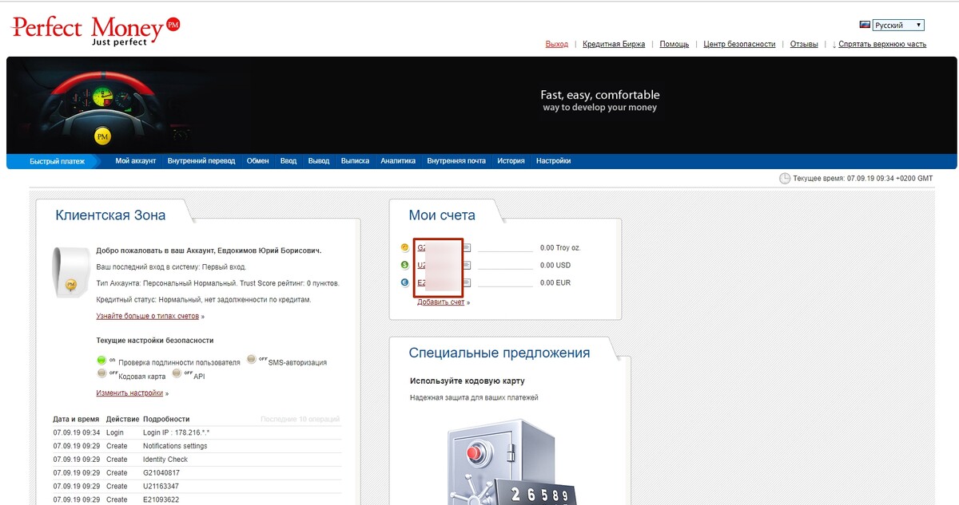This screenshot has height=505, width=959.
Task: Click the Notifications settings operation row
Action: tap(175, 446)
